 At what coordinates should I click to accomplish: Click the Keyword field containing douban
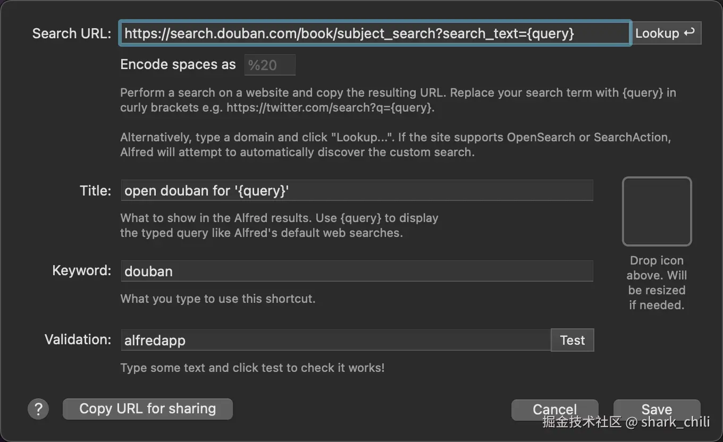click(357, 271)
